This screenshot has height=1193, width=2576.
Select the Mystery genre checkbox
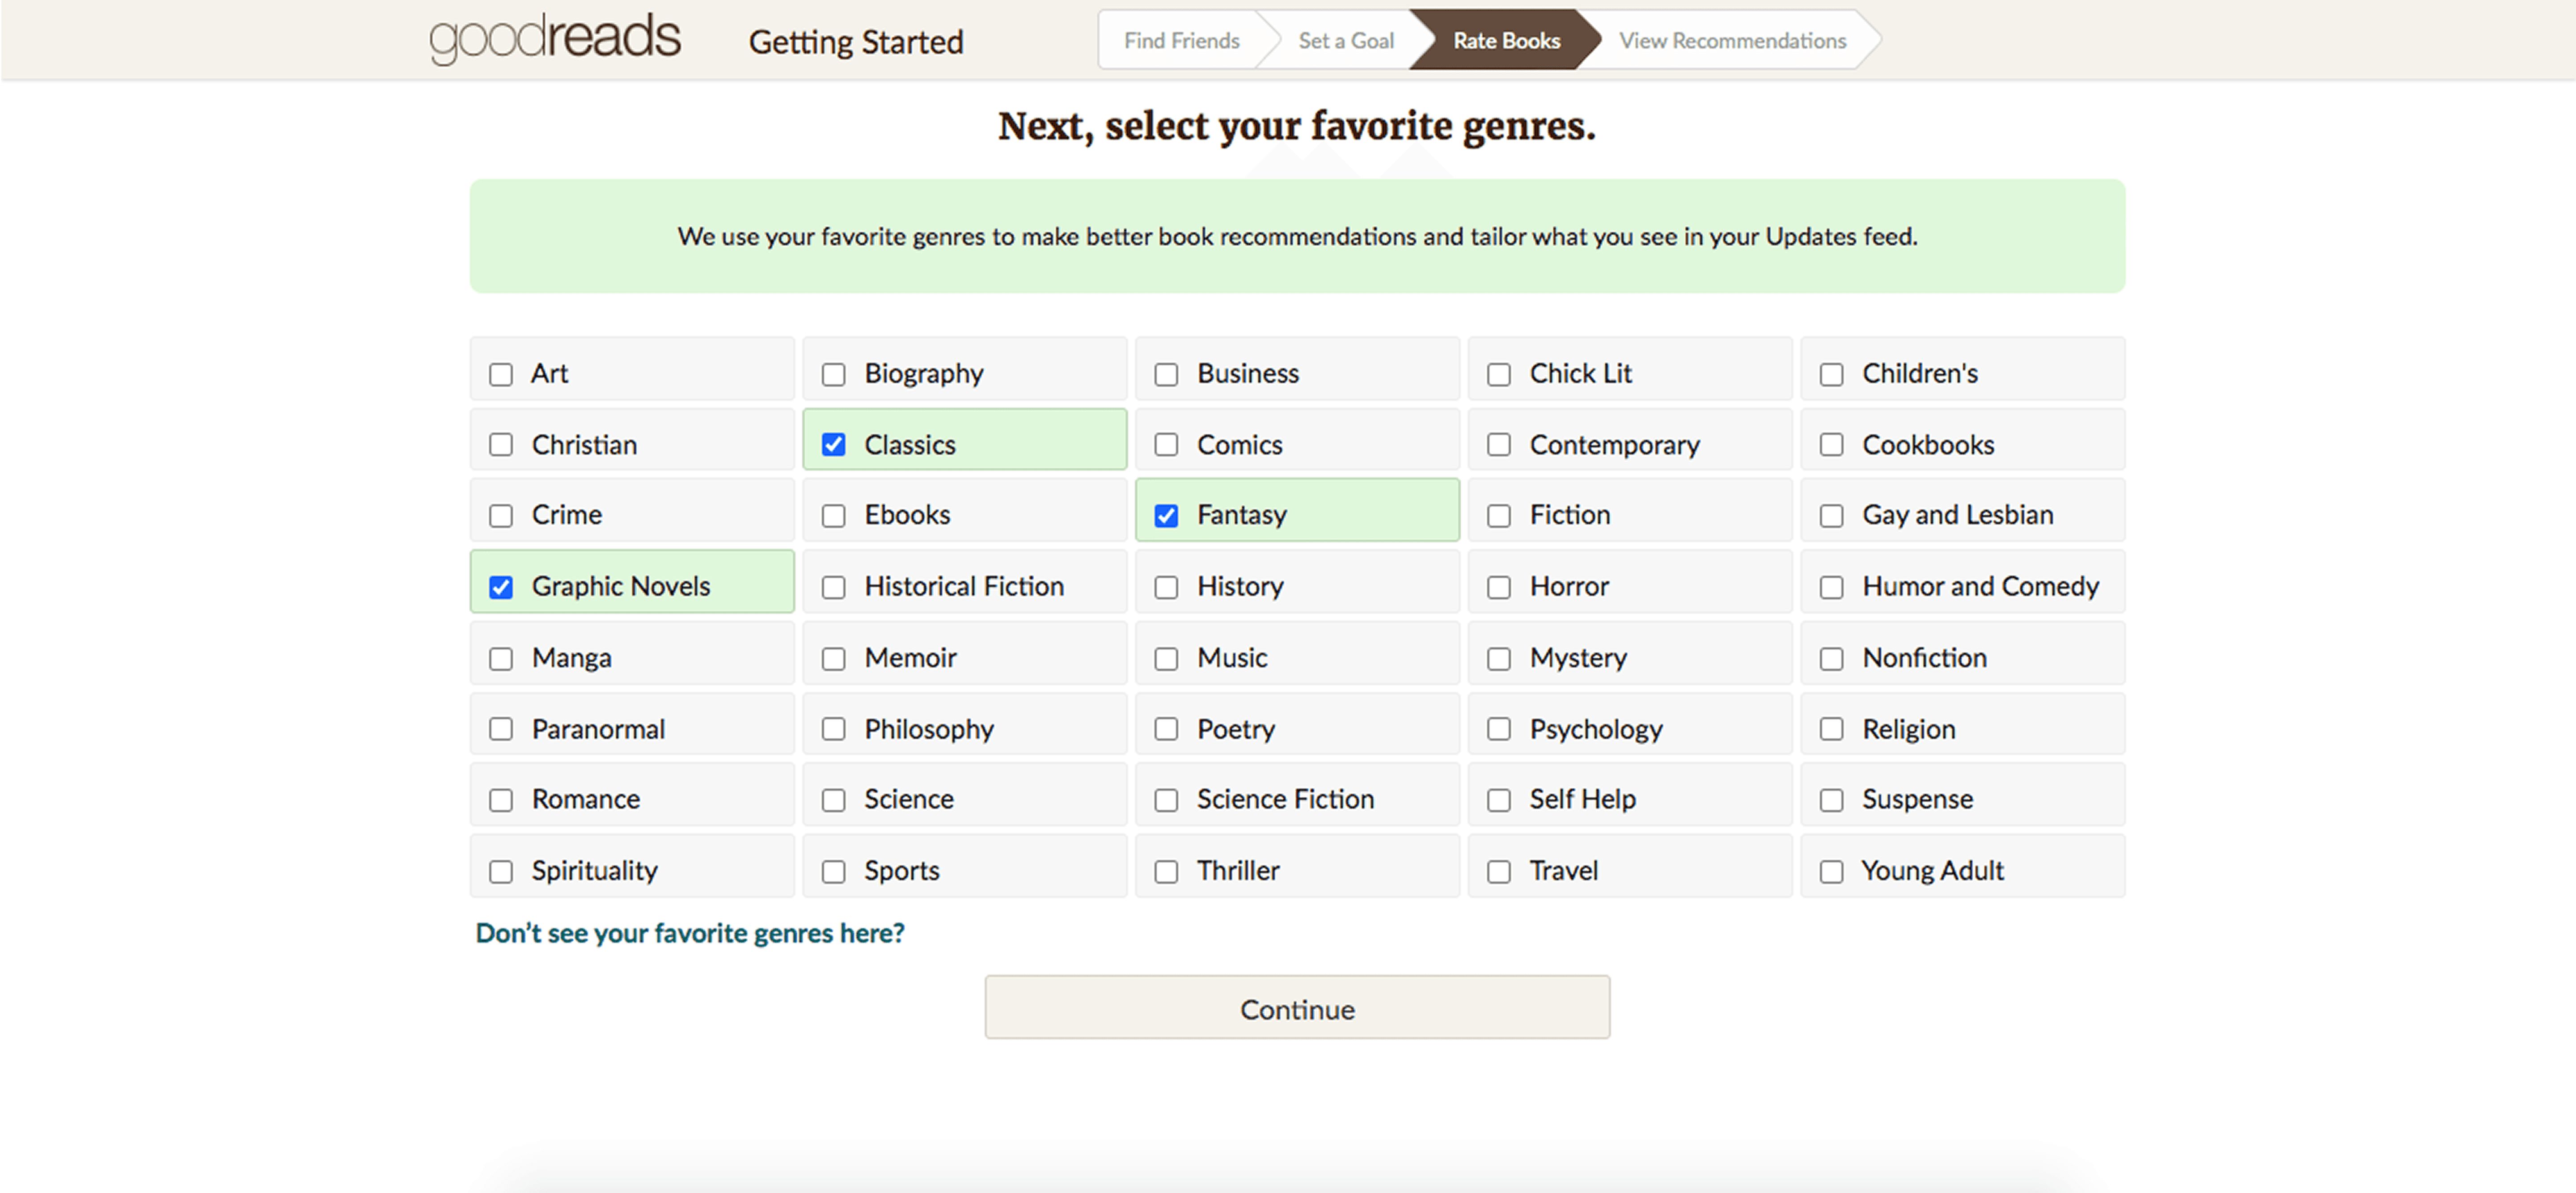point(1498,658)
